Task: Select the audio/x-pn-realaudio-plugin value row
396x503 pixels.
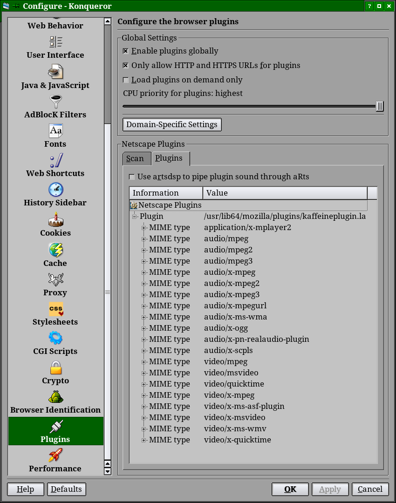Action: click(x=257, y=340)
